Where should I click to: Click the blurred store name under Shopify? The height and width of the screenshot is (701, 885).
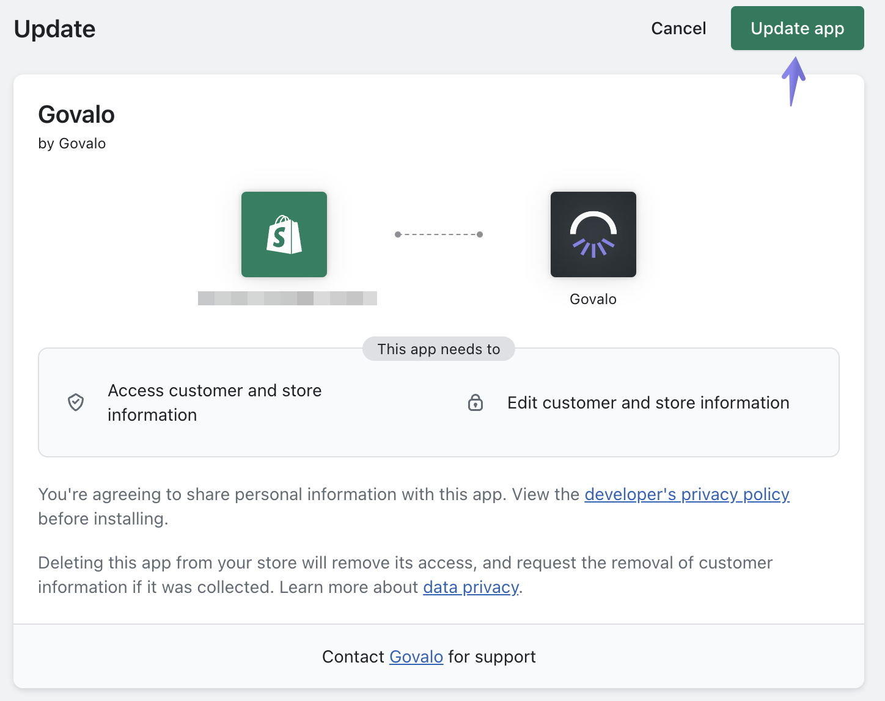287,298
